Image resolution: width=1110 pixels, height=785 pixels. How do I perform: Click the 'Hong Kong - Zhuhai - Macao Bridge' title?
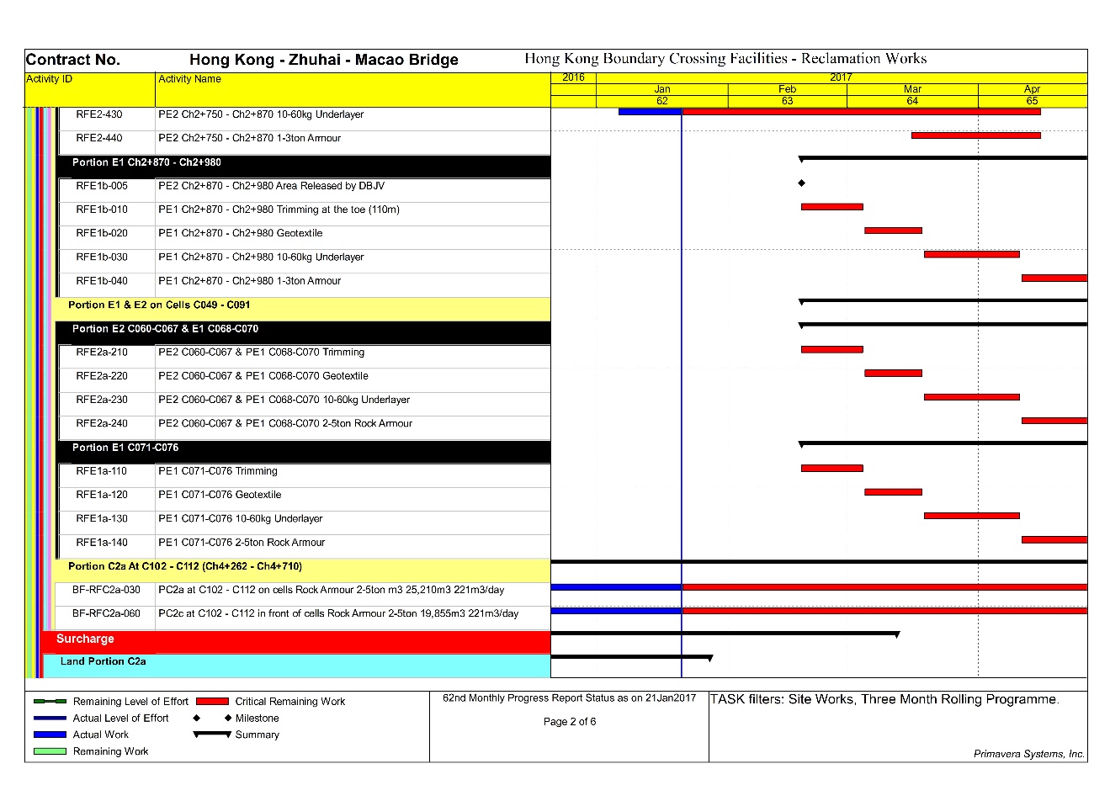pyautogui.click(x=324, y=60)
